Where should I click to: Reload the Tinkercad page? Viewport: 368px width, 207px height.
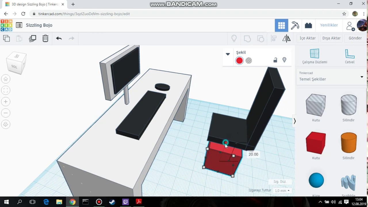tap(23, 14)
